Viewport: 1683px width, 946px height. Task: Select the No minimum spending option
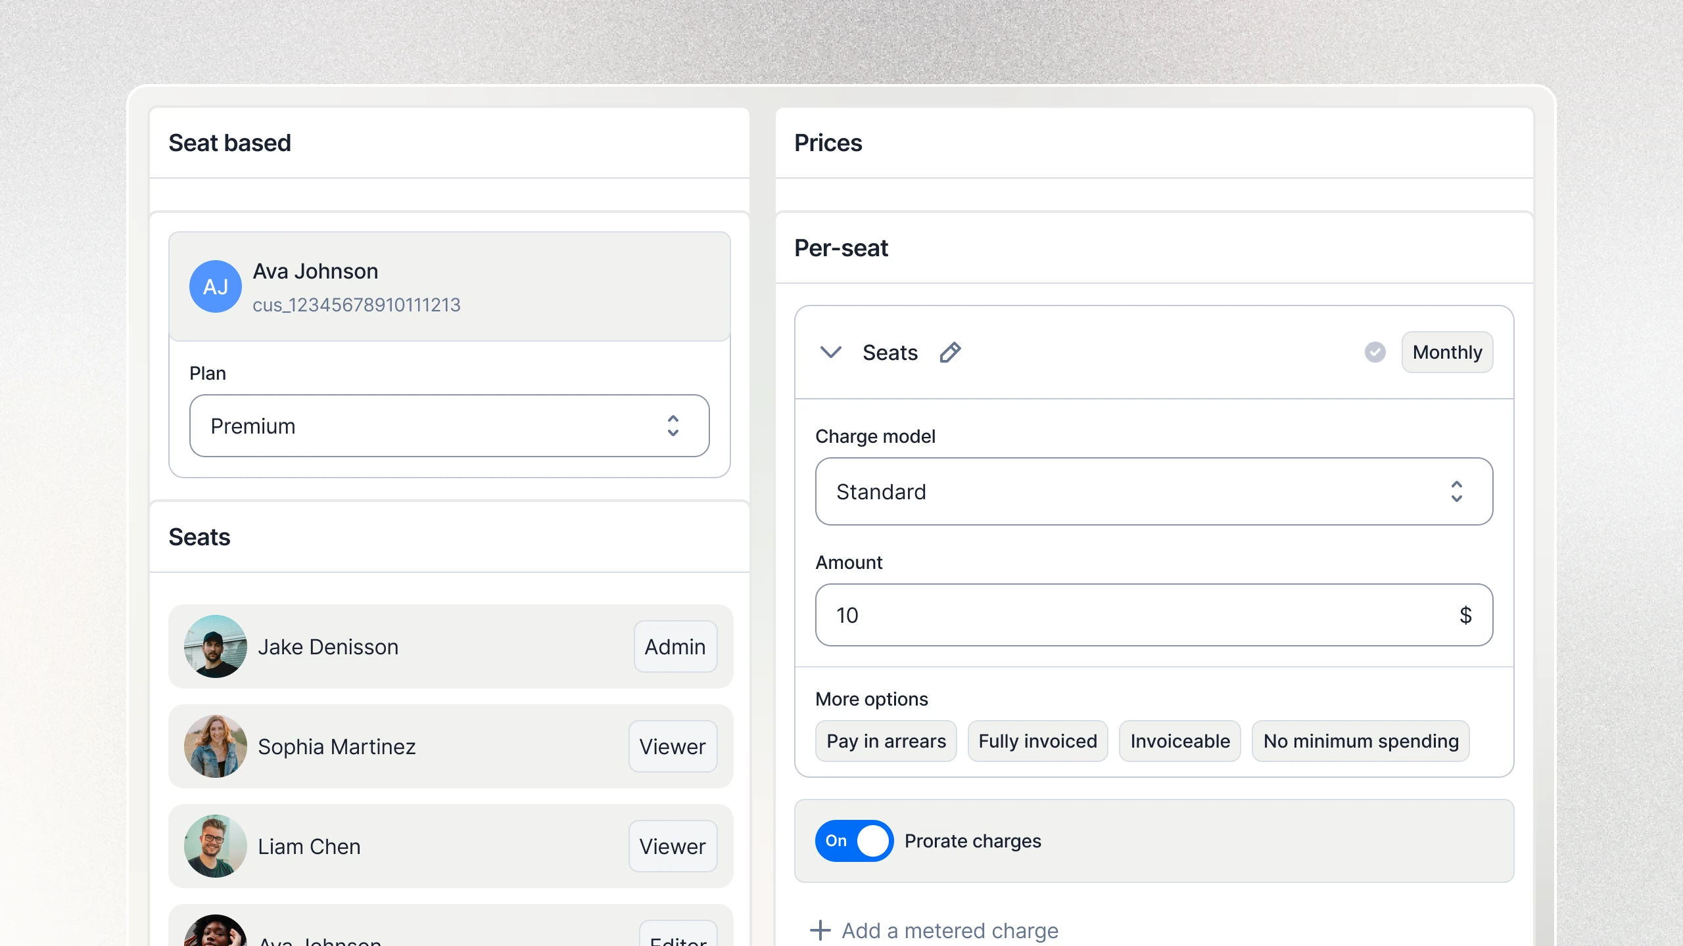click(1361, 741)
